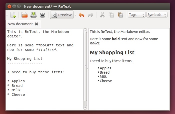Click the "* Cheese" line in the editor
175x114 pixels.
(16, 95)
